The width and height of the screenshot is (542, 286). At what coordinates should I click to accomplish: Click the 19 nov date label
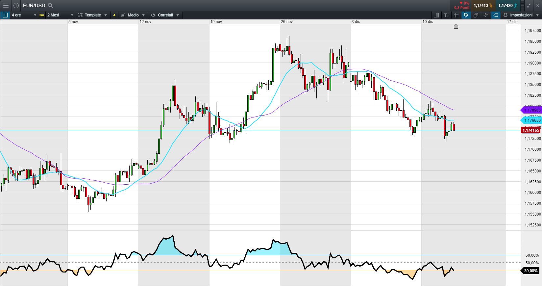216,22
